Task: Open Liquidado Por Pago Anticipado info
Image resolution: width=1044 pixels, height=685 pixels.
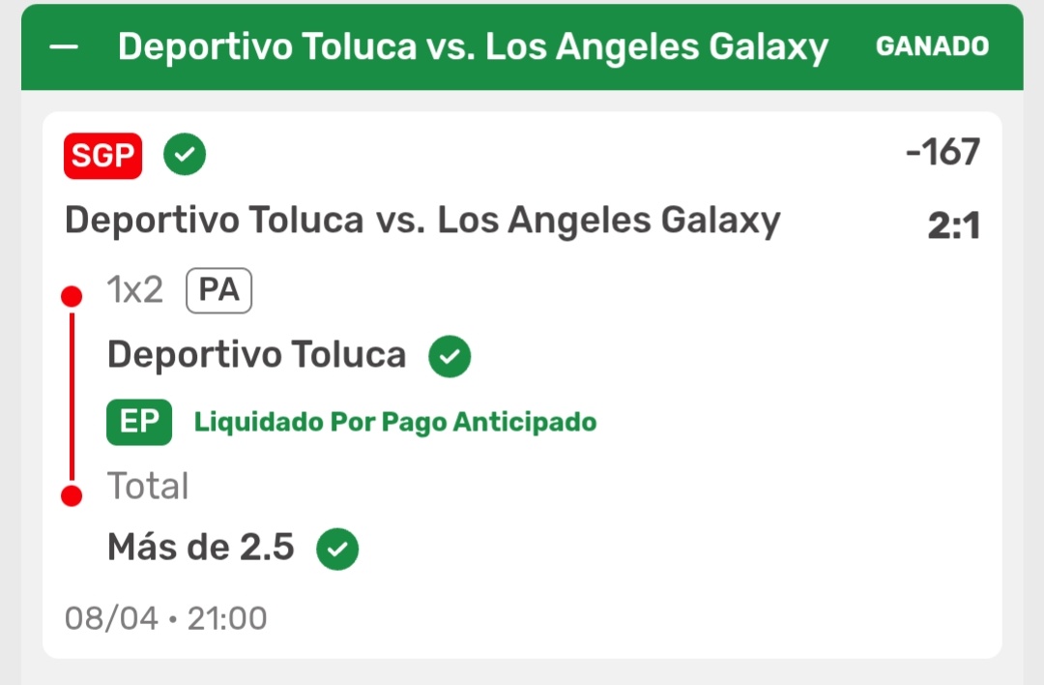Action: click(394, 423)
